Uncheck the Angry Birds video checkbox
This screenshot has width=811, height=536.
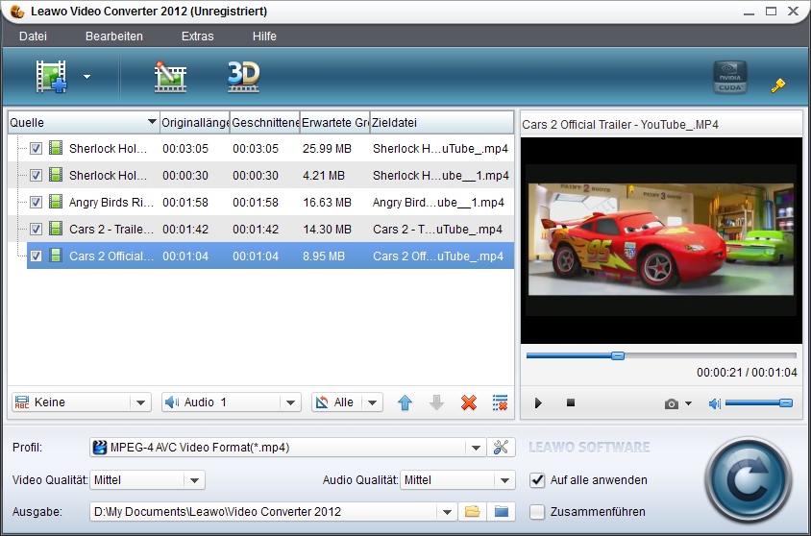(36, 203)
